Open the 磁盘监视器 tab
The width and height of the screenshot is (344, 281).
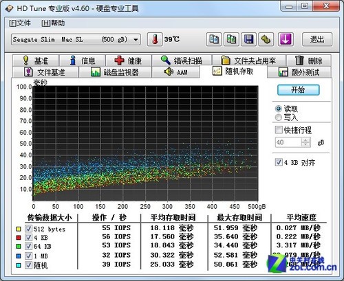pyautogui.click(x=115, y=72)
